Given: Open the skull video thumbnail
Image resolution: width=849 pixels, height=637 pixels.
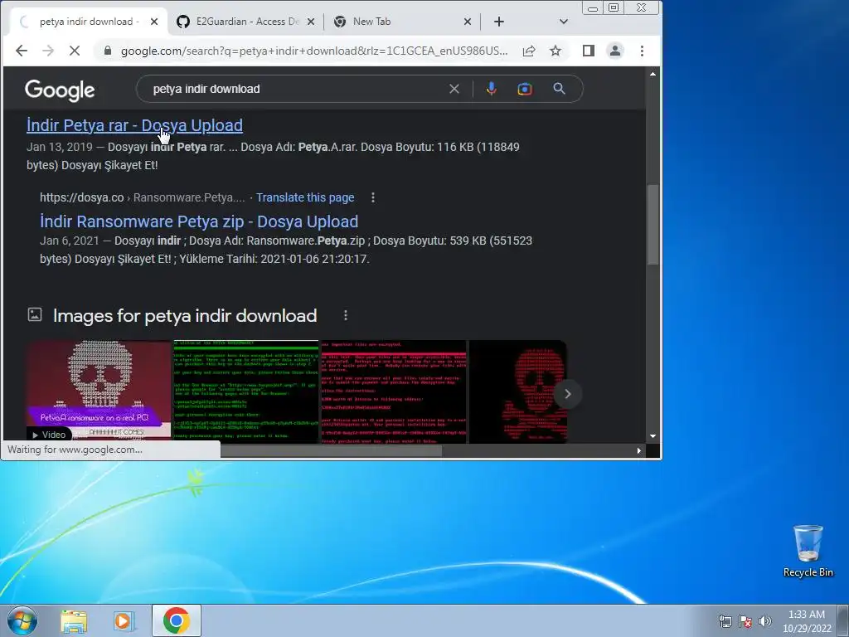Looking at the screenshot, I should (99, 391).
